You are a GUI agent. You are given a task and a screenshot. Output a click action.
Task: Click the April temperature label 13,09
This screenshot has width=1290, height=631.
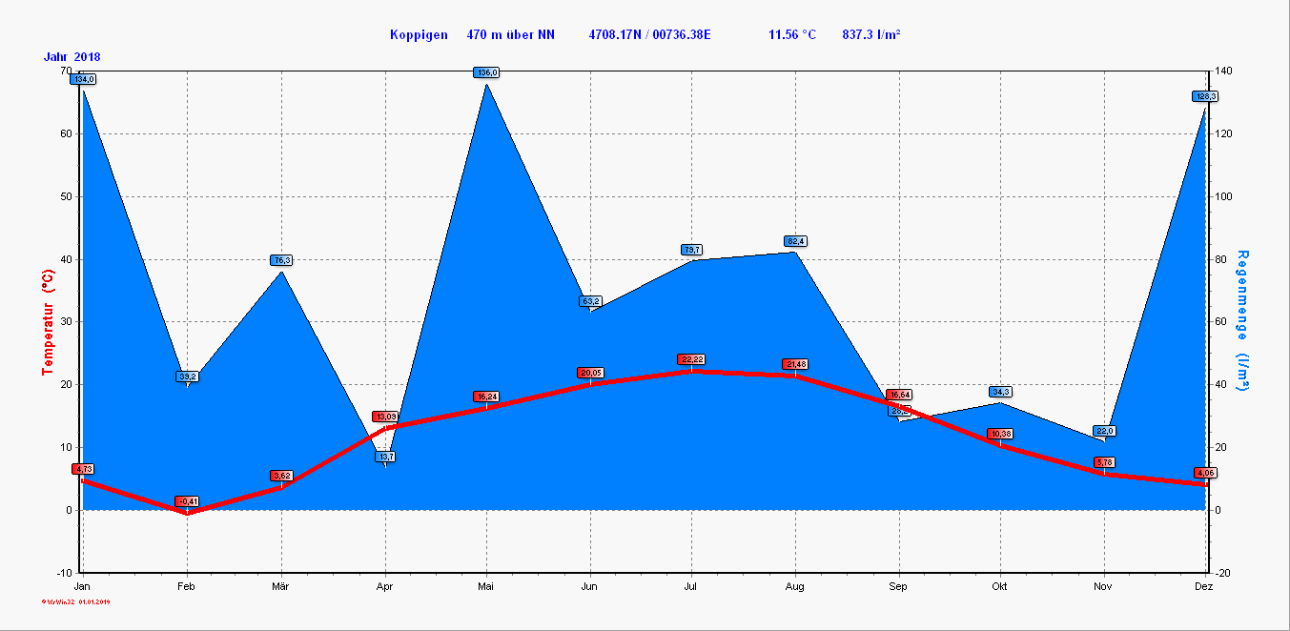coord(385,417)
